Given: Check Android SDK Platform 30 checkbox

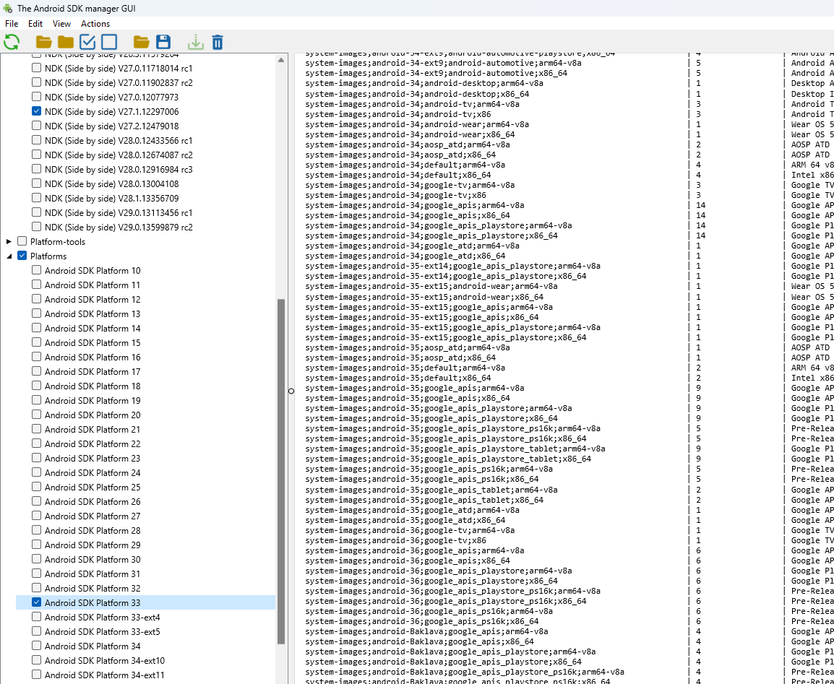Looking at the screenshot, I should coord(36,558).
